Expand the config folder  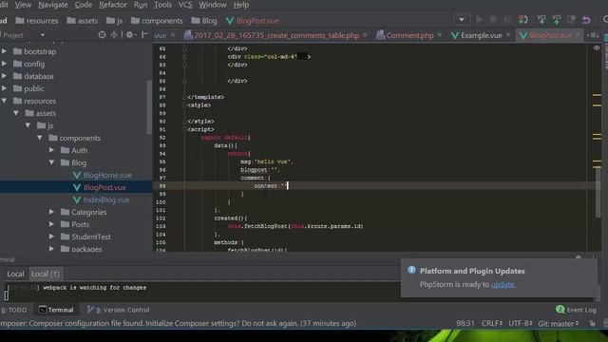pos(4,64)
